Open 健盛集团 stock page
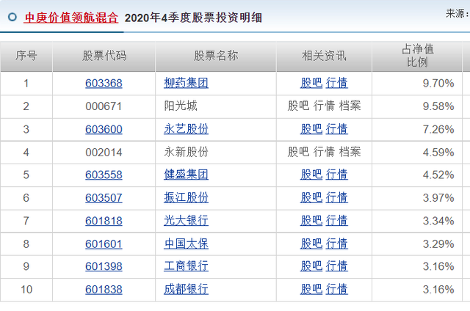This screenshot has height=311, width=470. coord(186,175)
